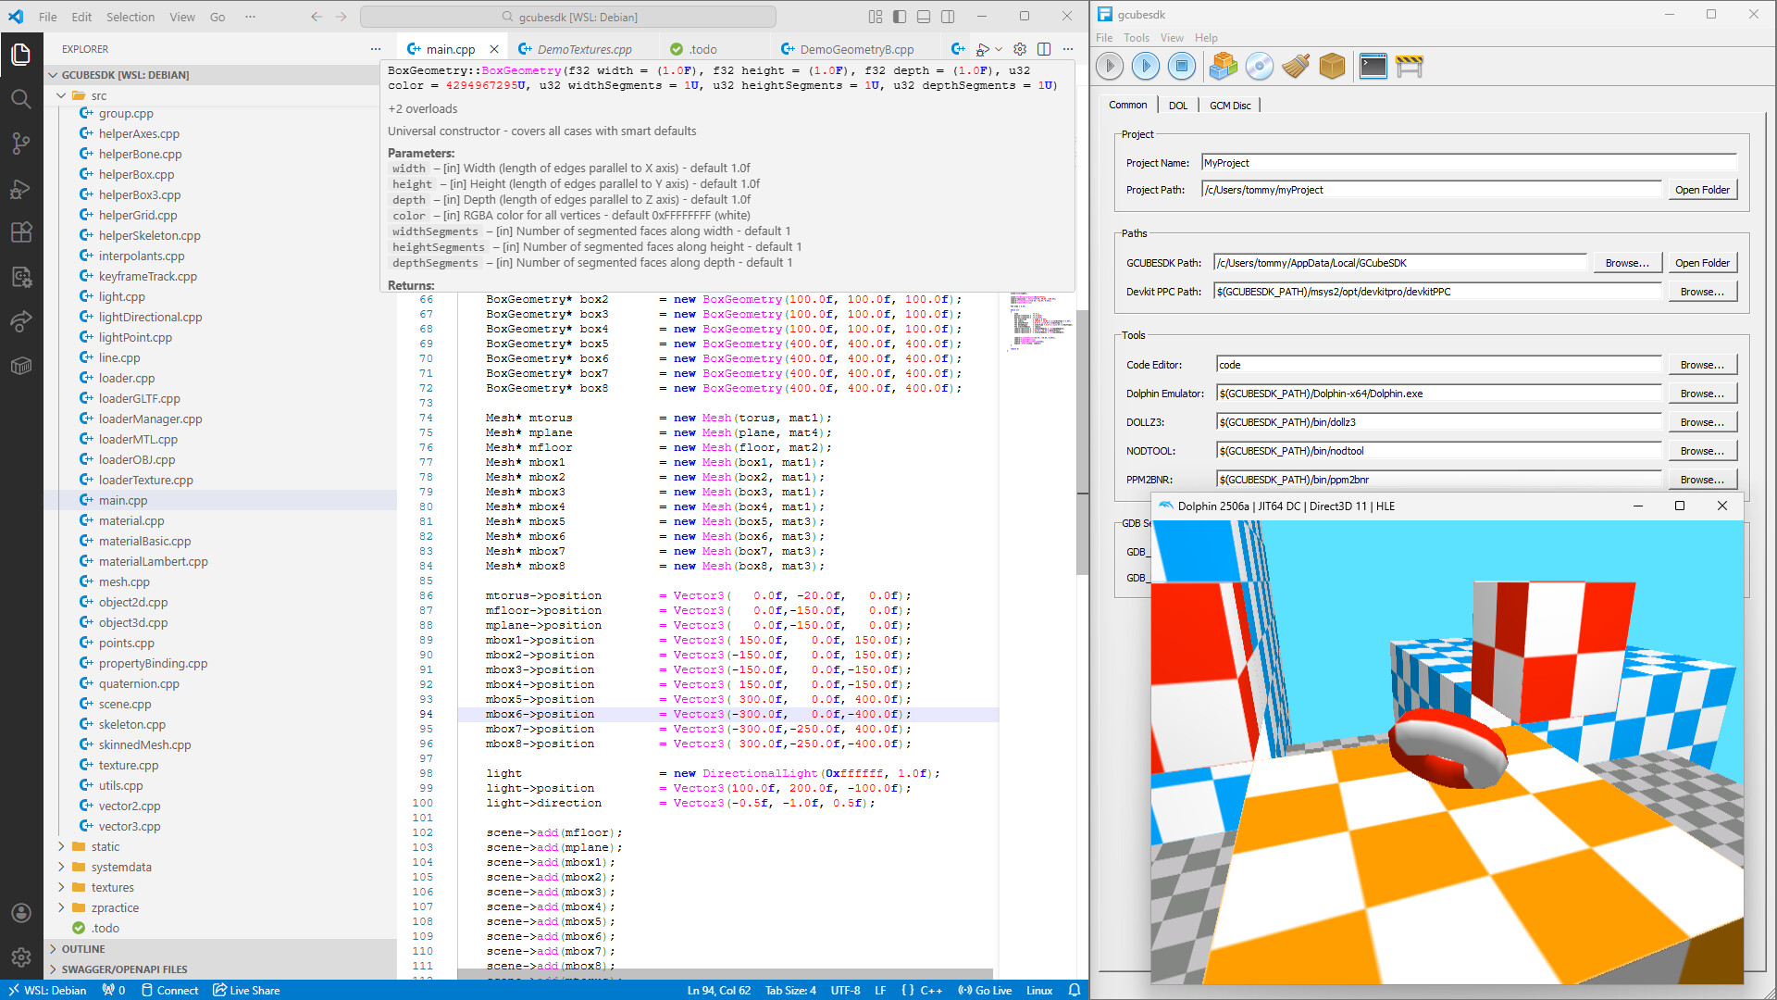Image resolution: width=1777 pixels, height=1000 pixels.
Task: Open the Source Control view icon
Action: [x=21, y=144]
